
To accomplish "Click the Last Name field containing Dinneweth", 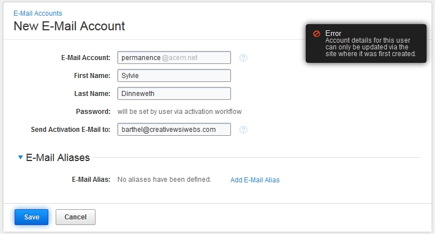I will (174, 94).
